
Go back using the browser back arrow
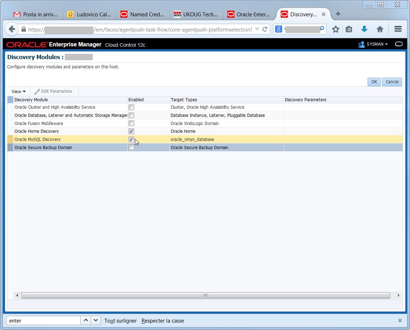11,29
